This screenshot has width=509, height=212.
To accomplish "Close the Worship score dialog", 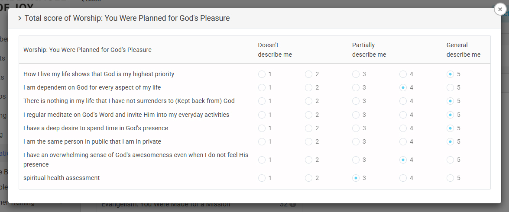I will pos(500,9).
